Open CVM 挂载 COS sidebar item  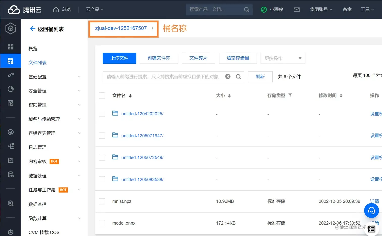(x=44, y=232)
